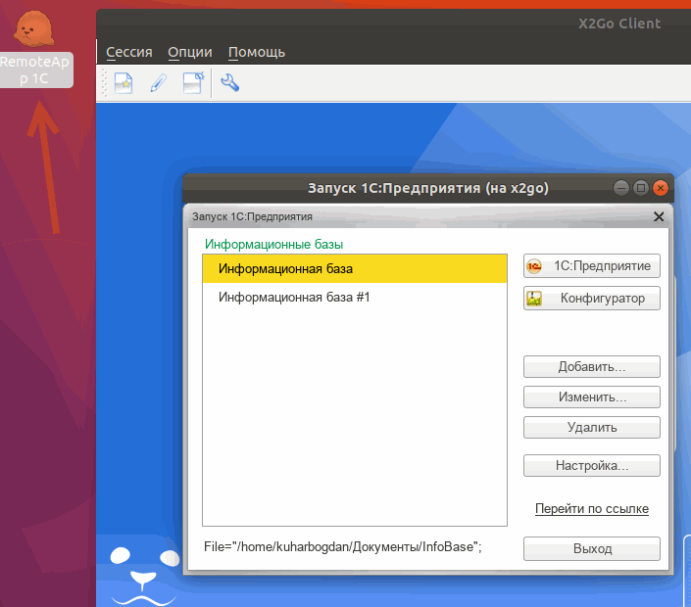Image resolution: width=691 pixels, height=607 pixels.
Task: Close the inner Запуск 1С:Предприятия dialog
Action: (659, 216)
